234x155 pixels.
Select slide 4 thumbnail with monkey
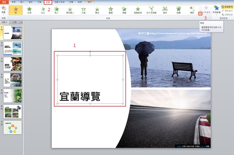13,80
